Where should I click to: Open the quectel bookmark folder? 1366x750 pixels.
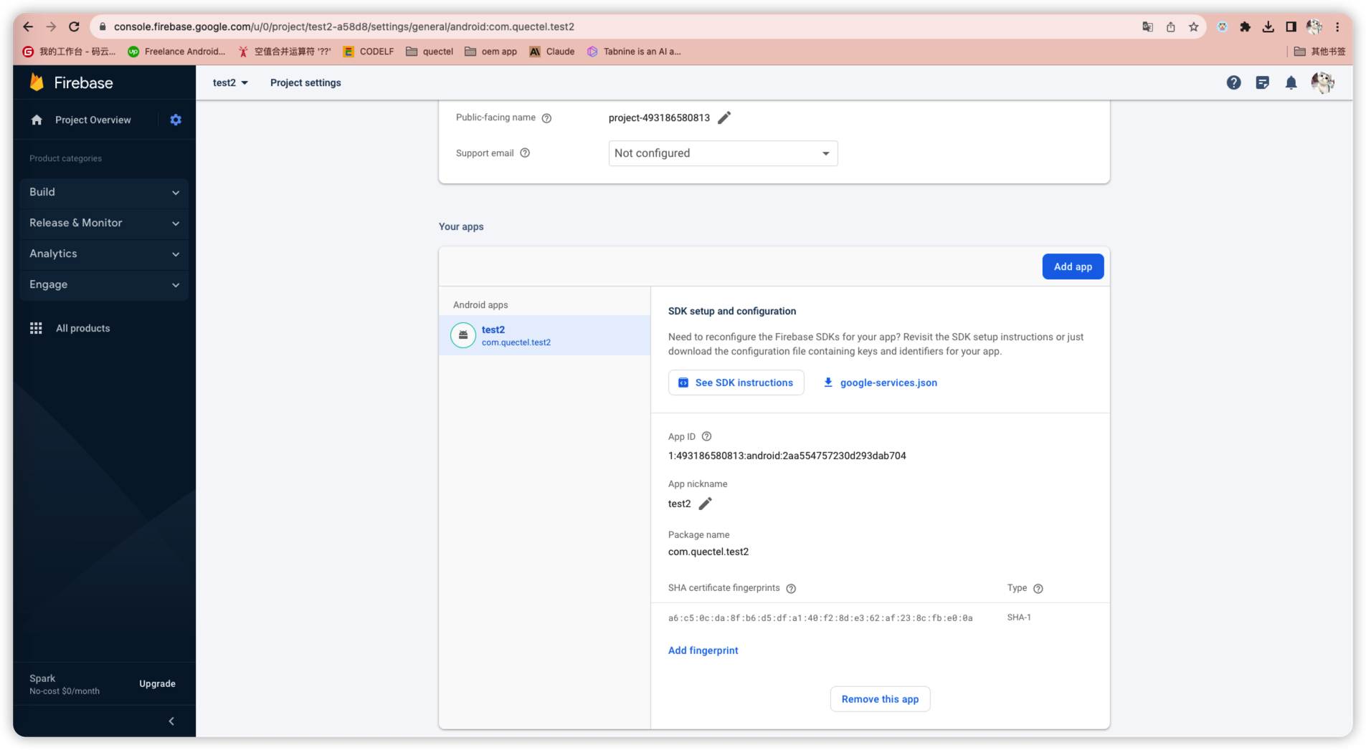[430, 52]
